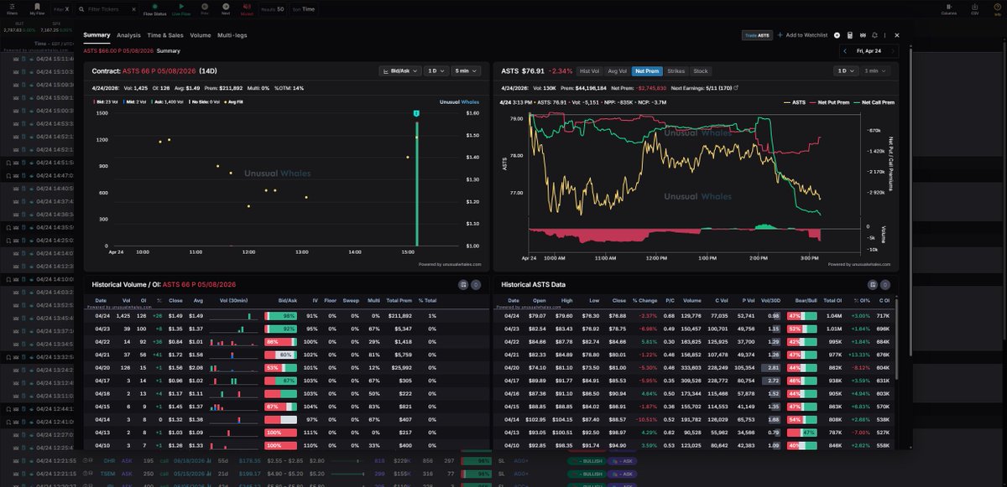1007x487 pixels.
Task: Open Next Earnings external link icon
Action: pos(735,86)
